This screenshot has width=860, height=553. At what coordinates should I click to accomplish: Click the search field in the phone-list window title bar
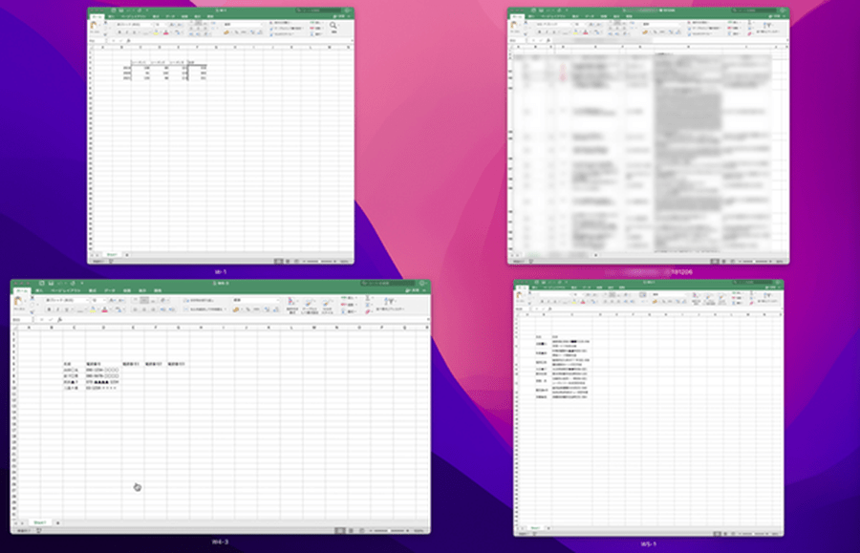388,283
